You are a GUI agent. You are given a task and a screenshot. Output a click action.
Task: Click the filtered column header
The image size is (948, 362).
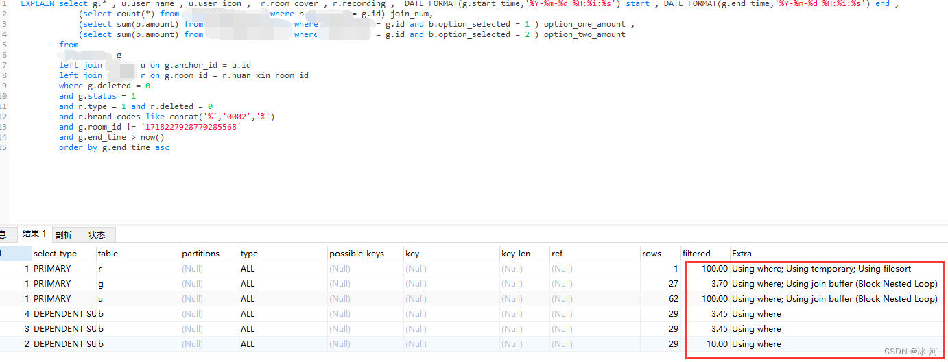(x=696, y=253)
